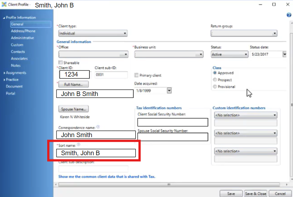293x197 pixels.
Task: Click the Client Social Security Number field
Action: tap(173, 122)
